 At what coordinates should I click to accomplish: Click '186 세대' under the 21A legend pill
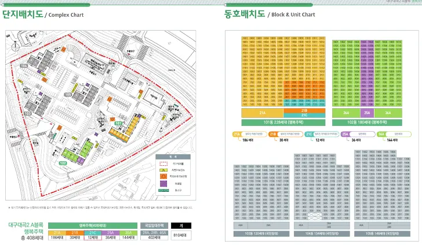pos(248,140)
